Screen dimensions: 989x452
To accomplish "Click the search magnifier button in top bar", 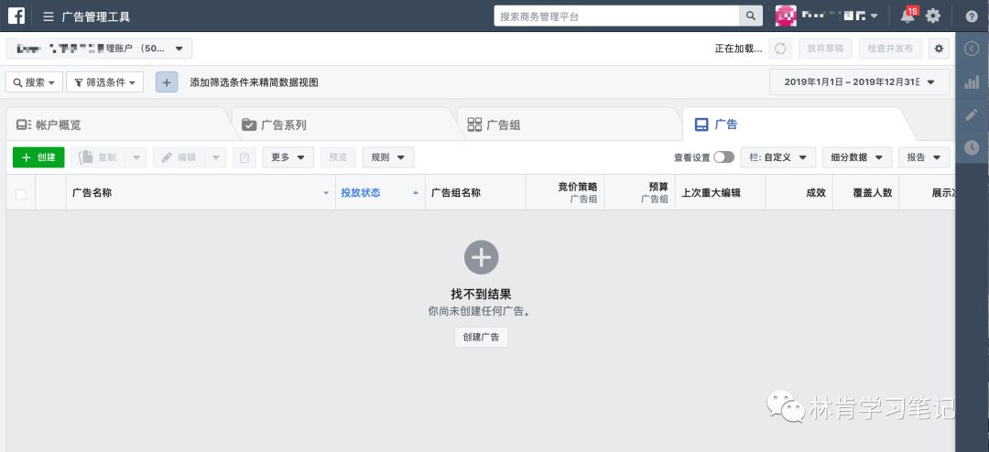I will [751, 16].
